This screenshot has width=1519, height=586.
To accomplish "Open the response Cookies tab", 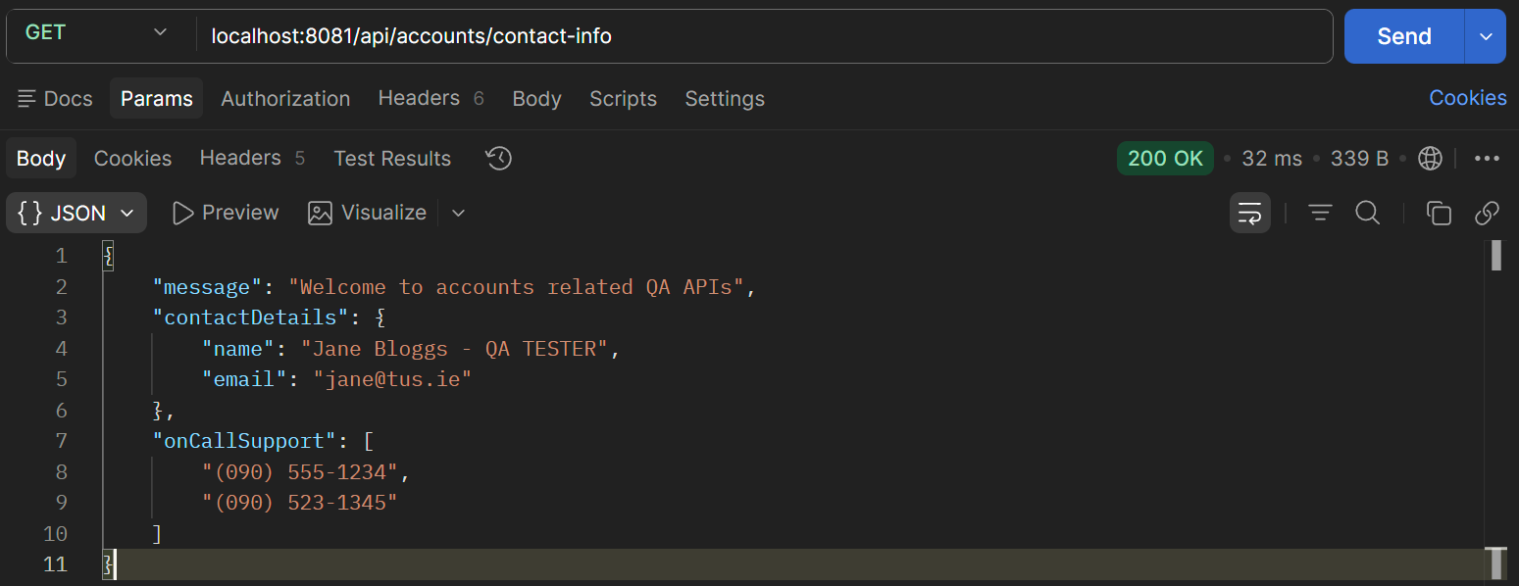I will pos(132,159).
